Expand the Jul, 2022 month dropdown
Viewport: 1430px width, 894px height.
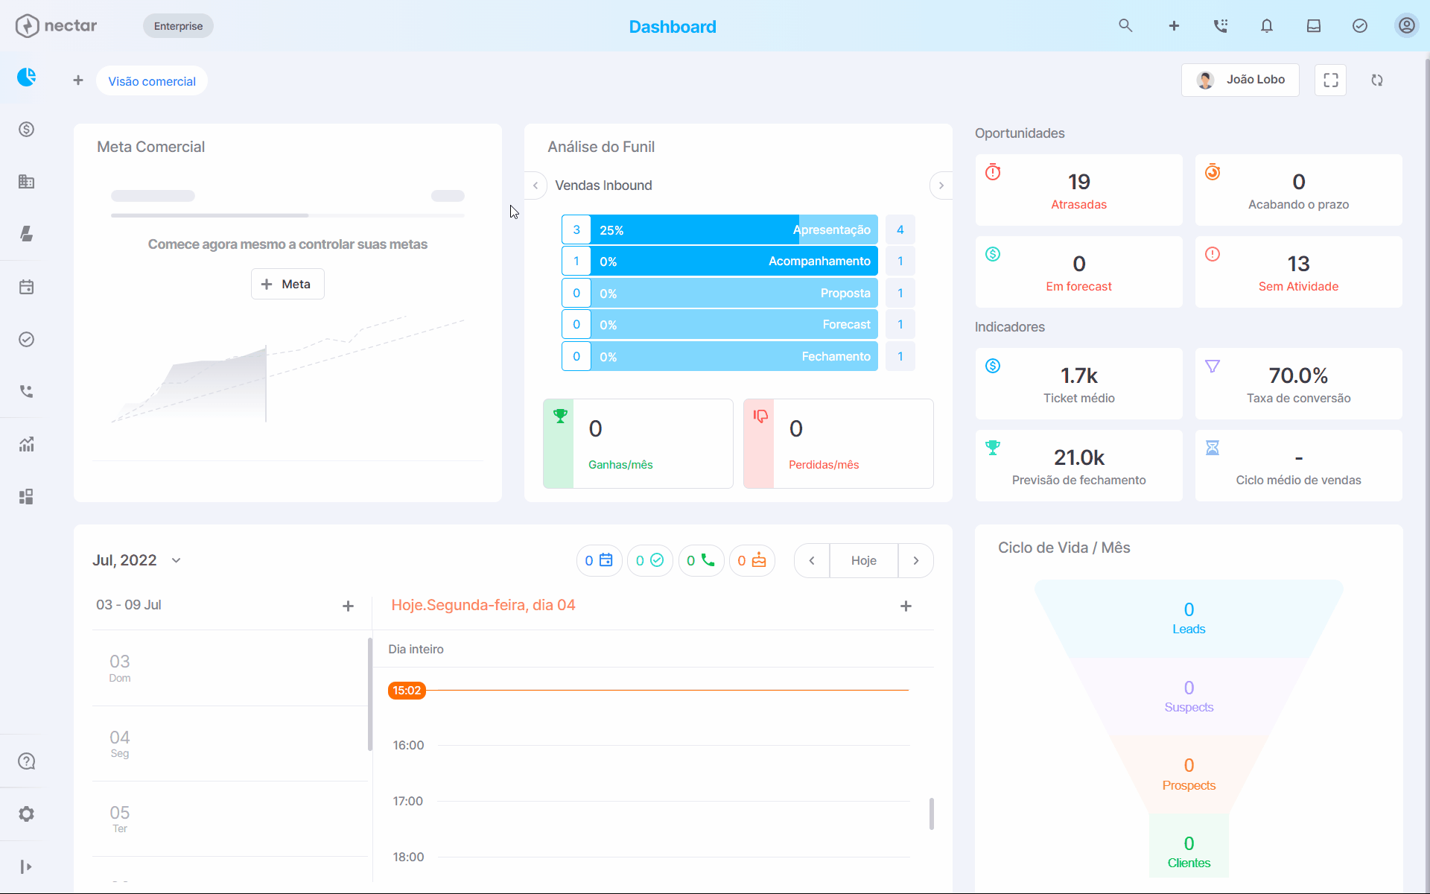point(176,560)
